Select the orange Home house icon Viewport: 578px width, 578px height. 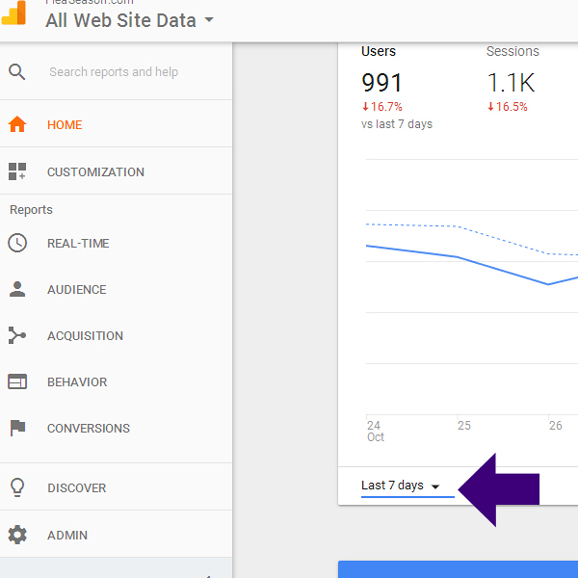pos(16,124)
